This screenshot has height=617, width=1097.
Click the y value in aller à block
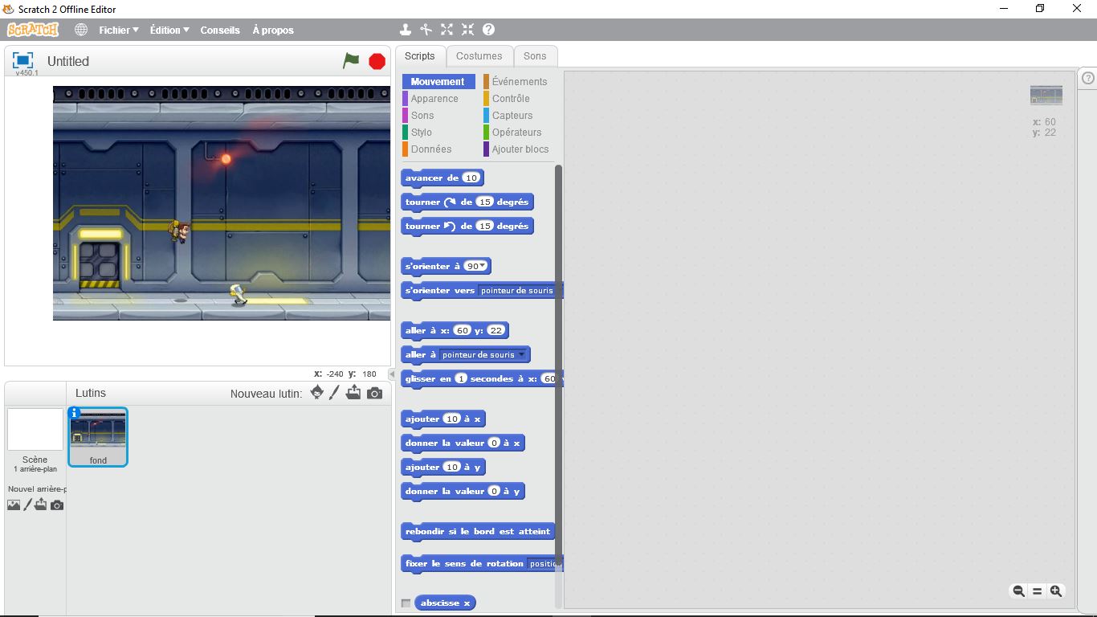(496, 331)
